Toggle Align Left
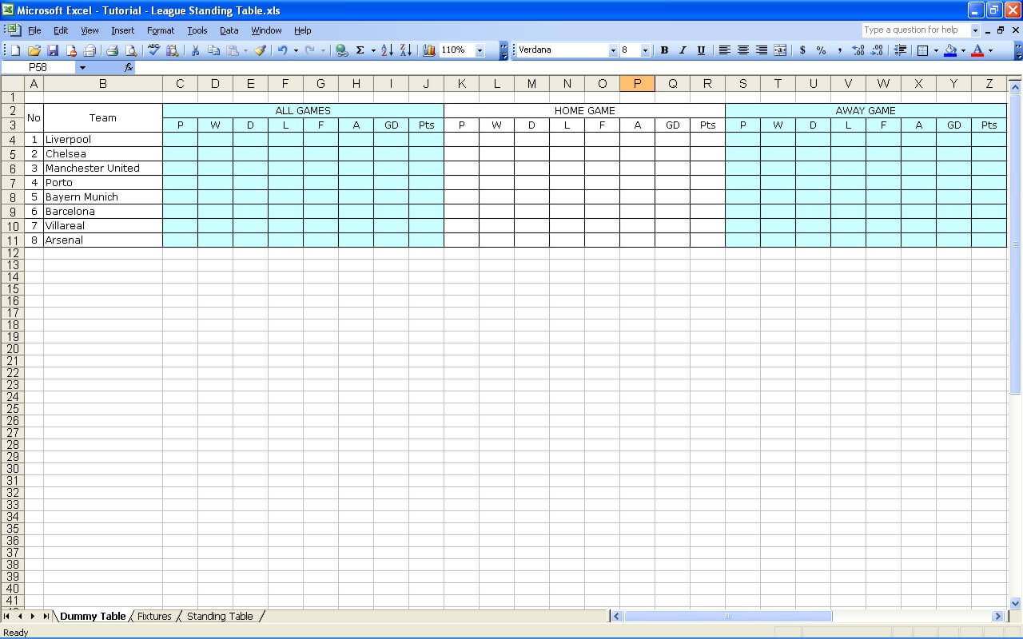 (x=724, y=50)
